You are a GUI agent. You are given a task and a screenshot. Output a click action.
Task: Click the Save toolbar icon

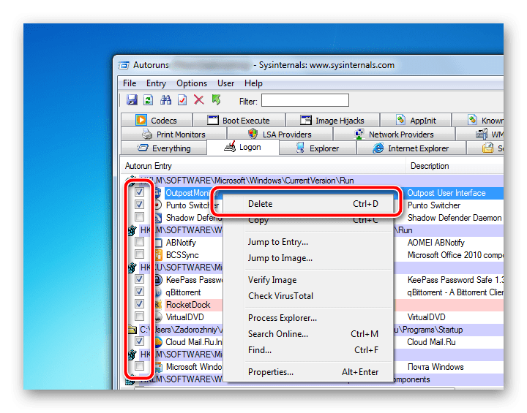(x=132, y=100)
